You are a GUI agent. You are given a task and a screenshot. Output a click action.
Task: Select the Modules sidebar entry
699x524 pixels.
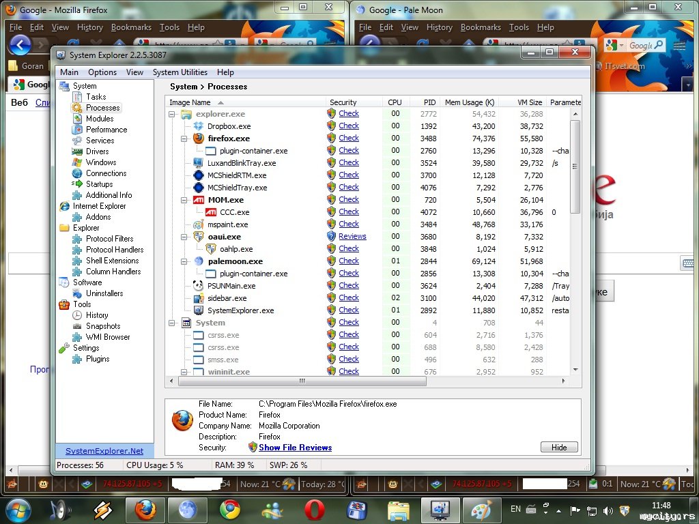100,119
